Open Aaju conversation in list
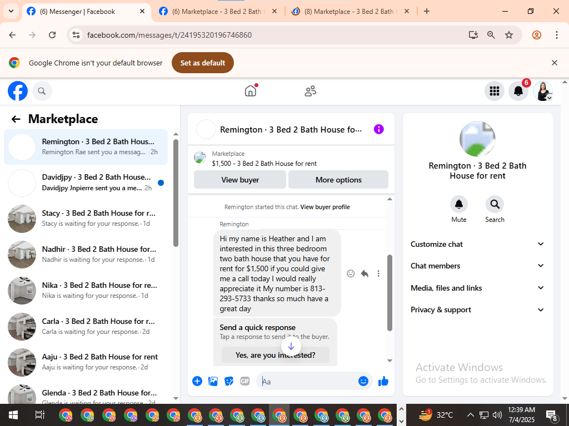569x426 pixels. coord(86,362)
